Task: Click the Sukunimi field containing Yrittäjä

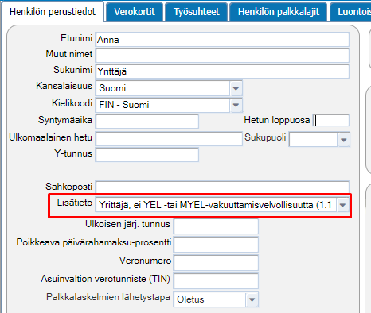Action: 222,71
